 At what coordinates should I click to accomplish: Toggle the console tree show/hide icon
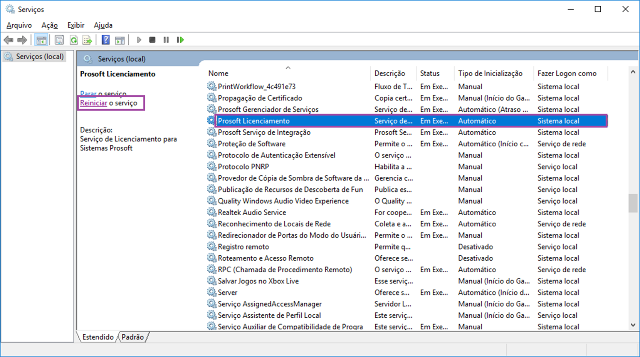coord(41,40)
